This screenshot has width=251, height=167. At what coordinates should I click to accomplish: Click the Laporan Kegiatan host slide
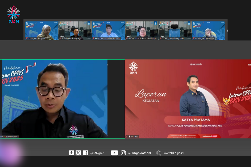pos(188,99)
